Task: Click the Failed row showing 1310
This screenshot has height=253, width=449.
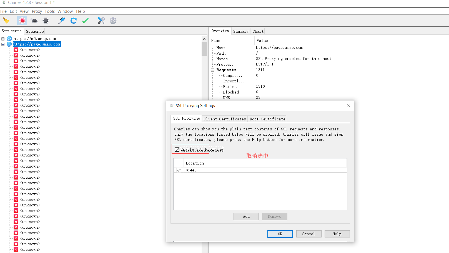Action: click(x=329, y=87)
